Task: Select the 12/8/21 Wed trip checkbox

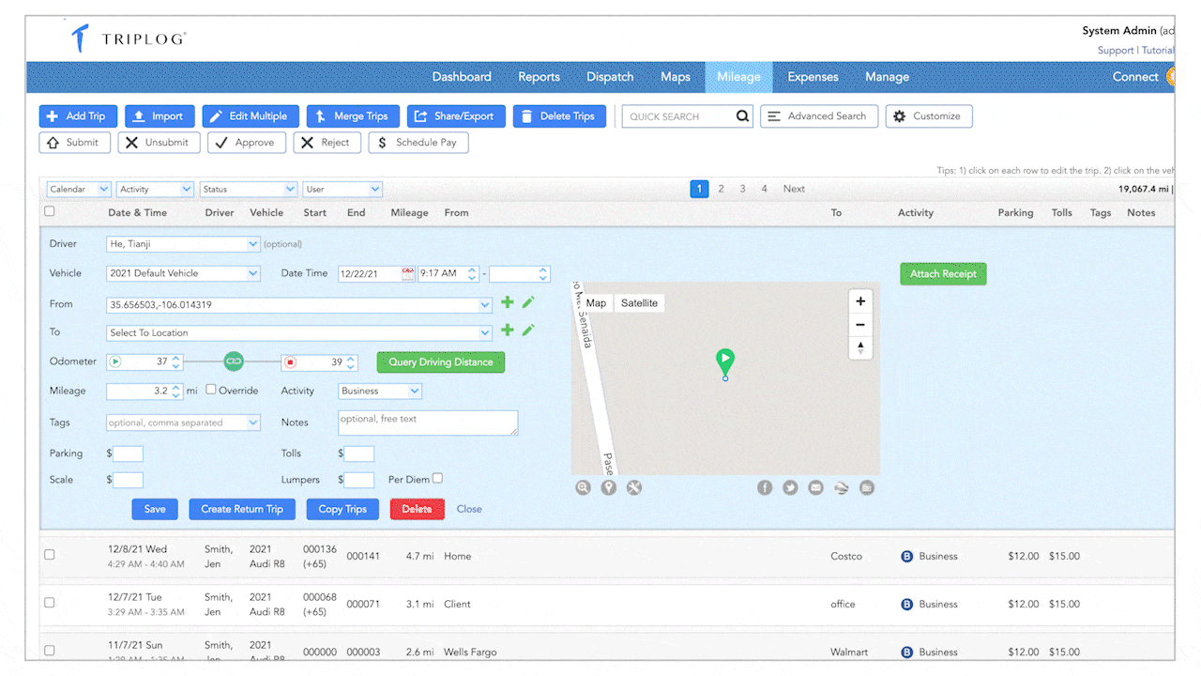Action: [x=50, y=555]
